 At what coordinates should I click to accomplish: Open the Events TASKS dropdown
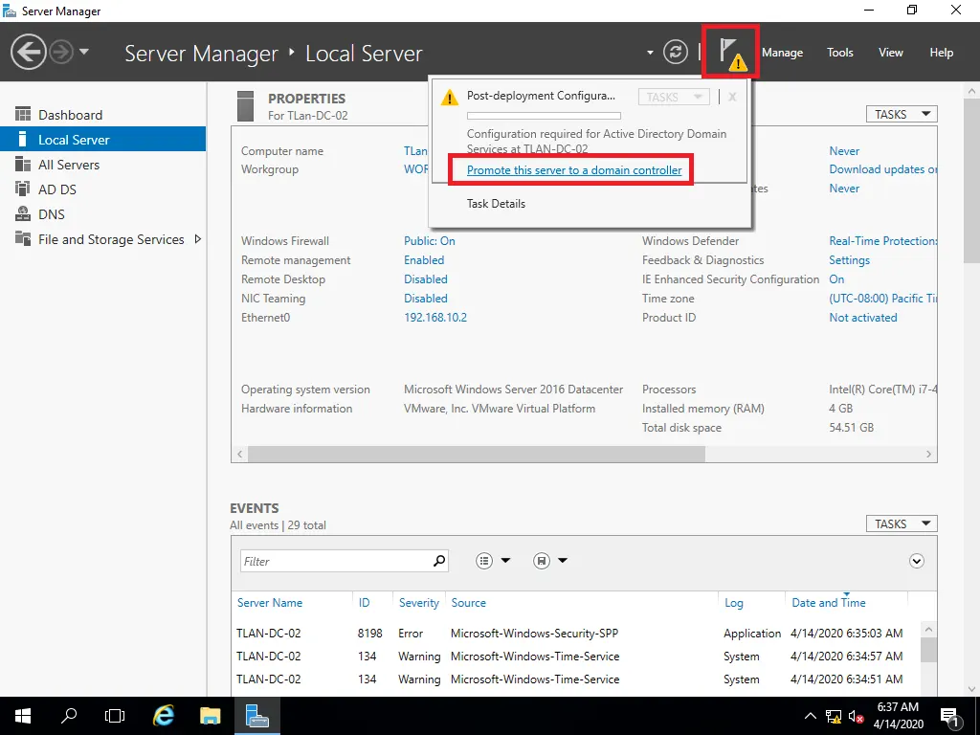[902, 523]
